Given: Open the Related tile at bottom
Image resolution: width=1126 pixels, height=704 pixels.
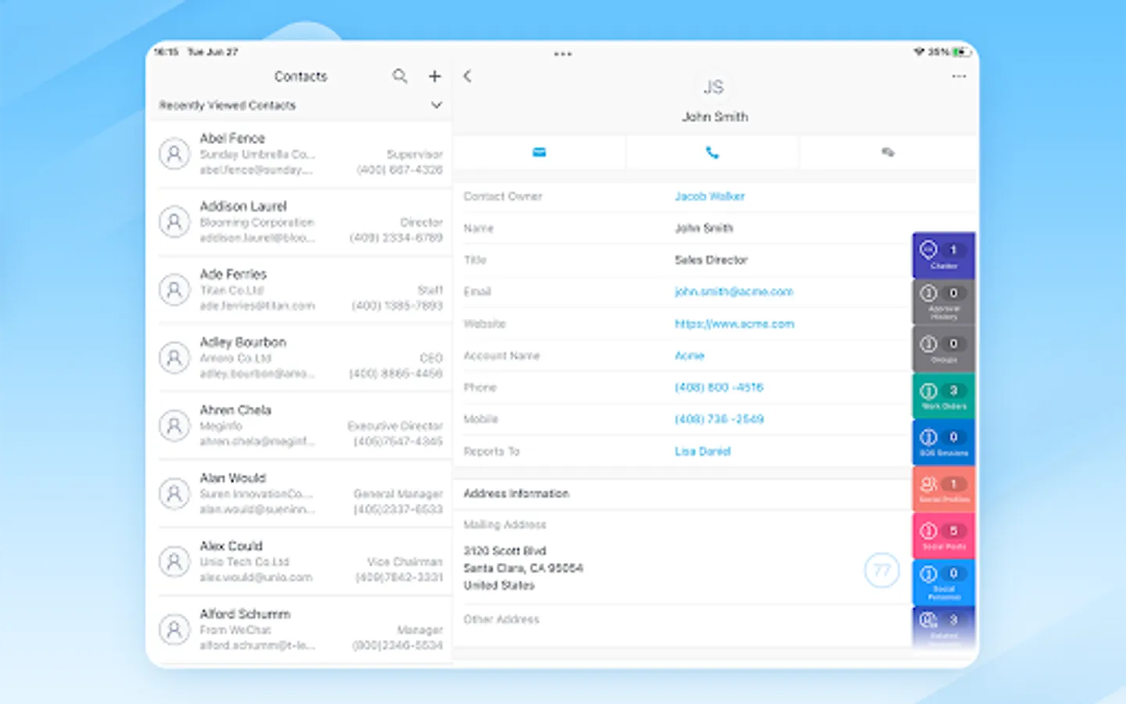Looking at the screenshot, I should tap(944, 626).
